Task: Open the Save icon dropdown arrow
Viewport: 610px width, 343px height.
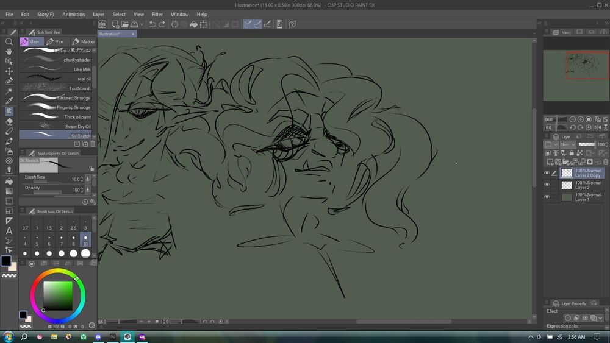Action: point(142,24)
